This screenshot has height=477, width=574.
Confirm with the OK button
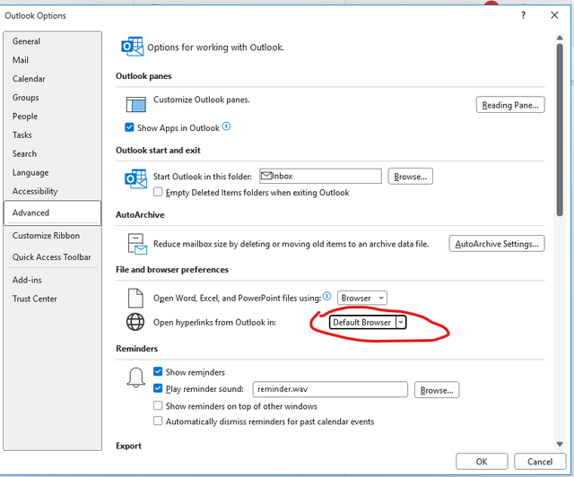[482, 462]
